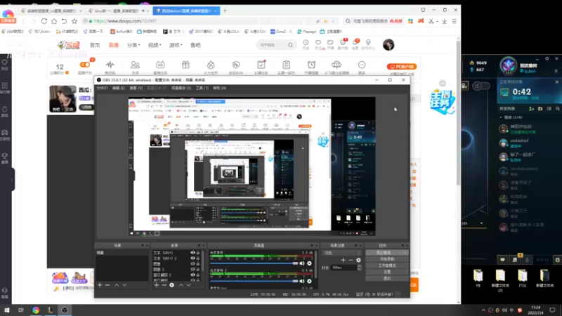Open transition properties with the gear icon
Viewport: 562px width, 316px height.
358,260
